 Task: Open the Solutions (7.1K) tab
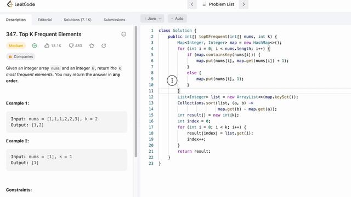click(77, 20)
